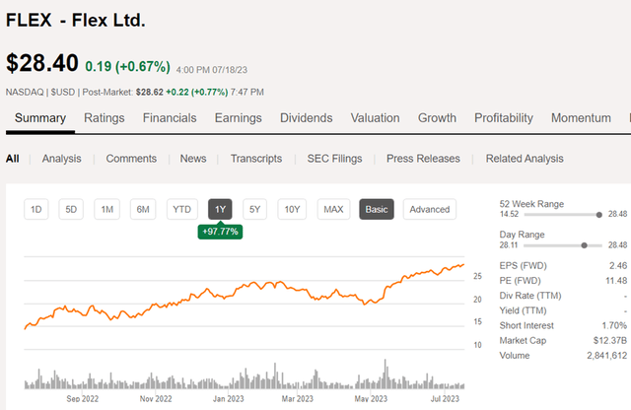Click the $28.40 price

click(42, 63)
